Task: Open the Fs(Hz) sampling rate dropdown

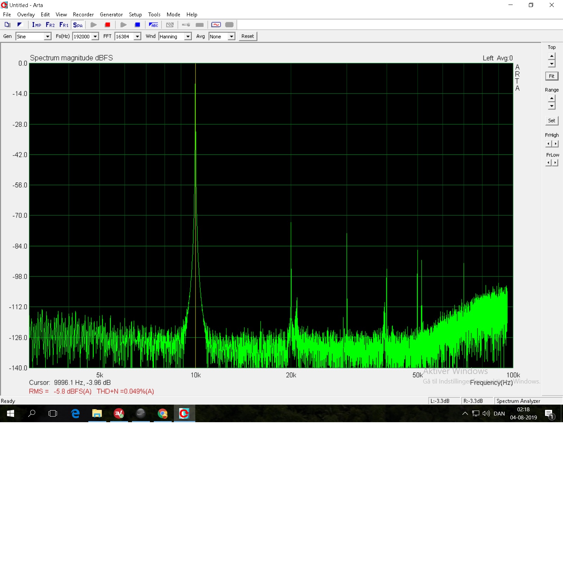Action: (x=95, y=37)
